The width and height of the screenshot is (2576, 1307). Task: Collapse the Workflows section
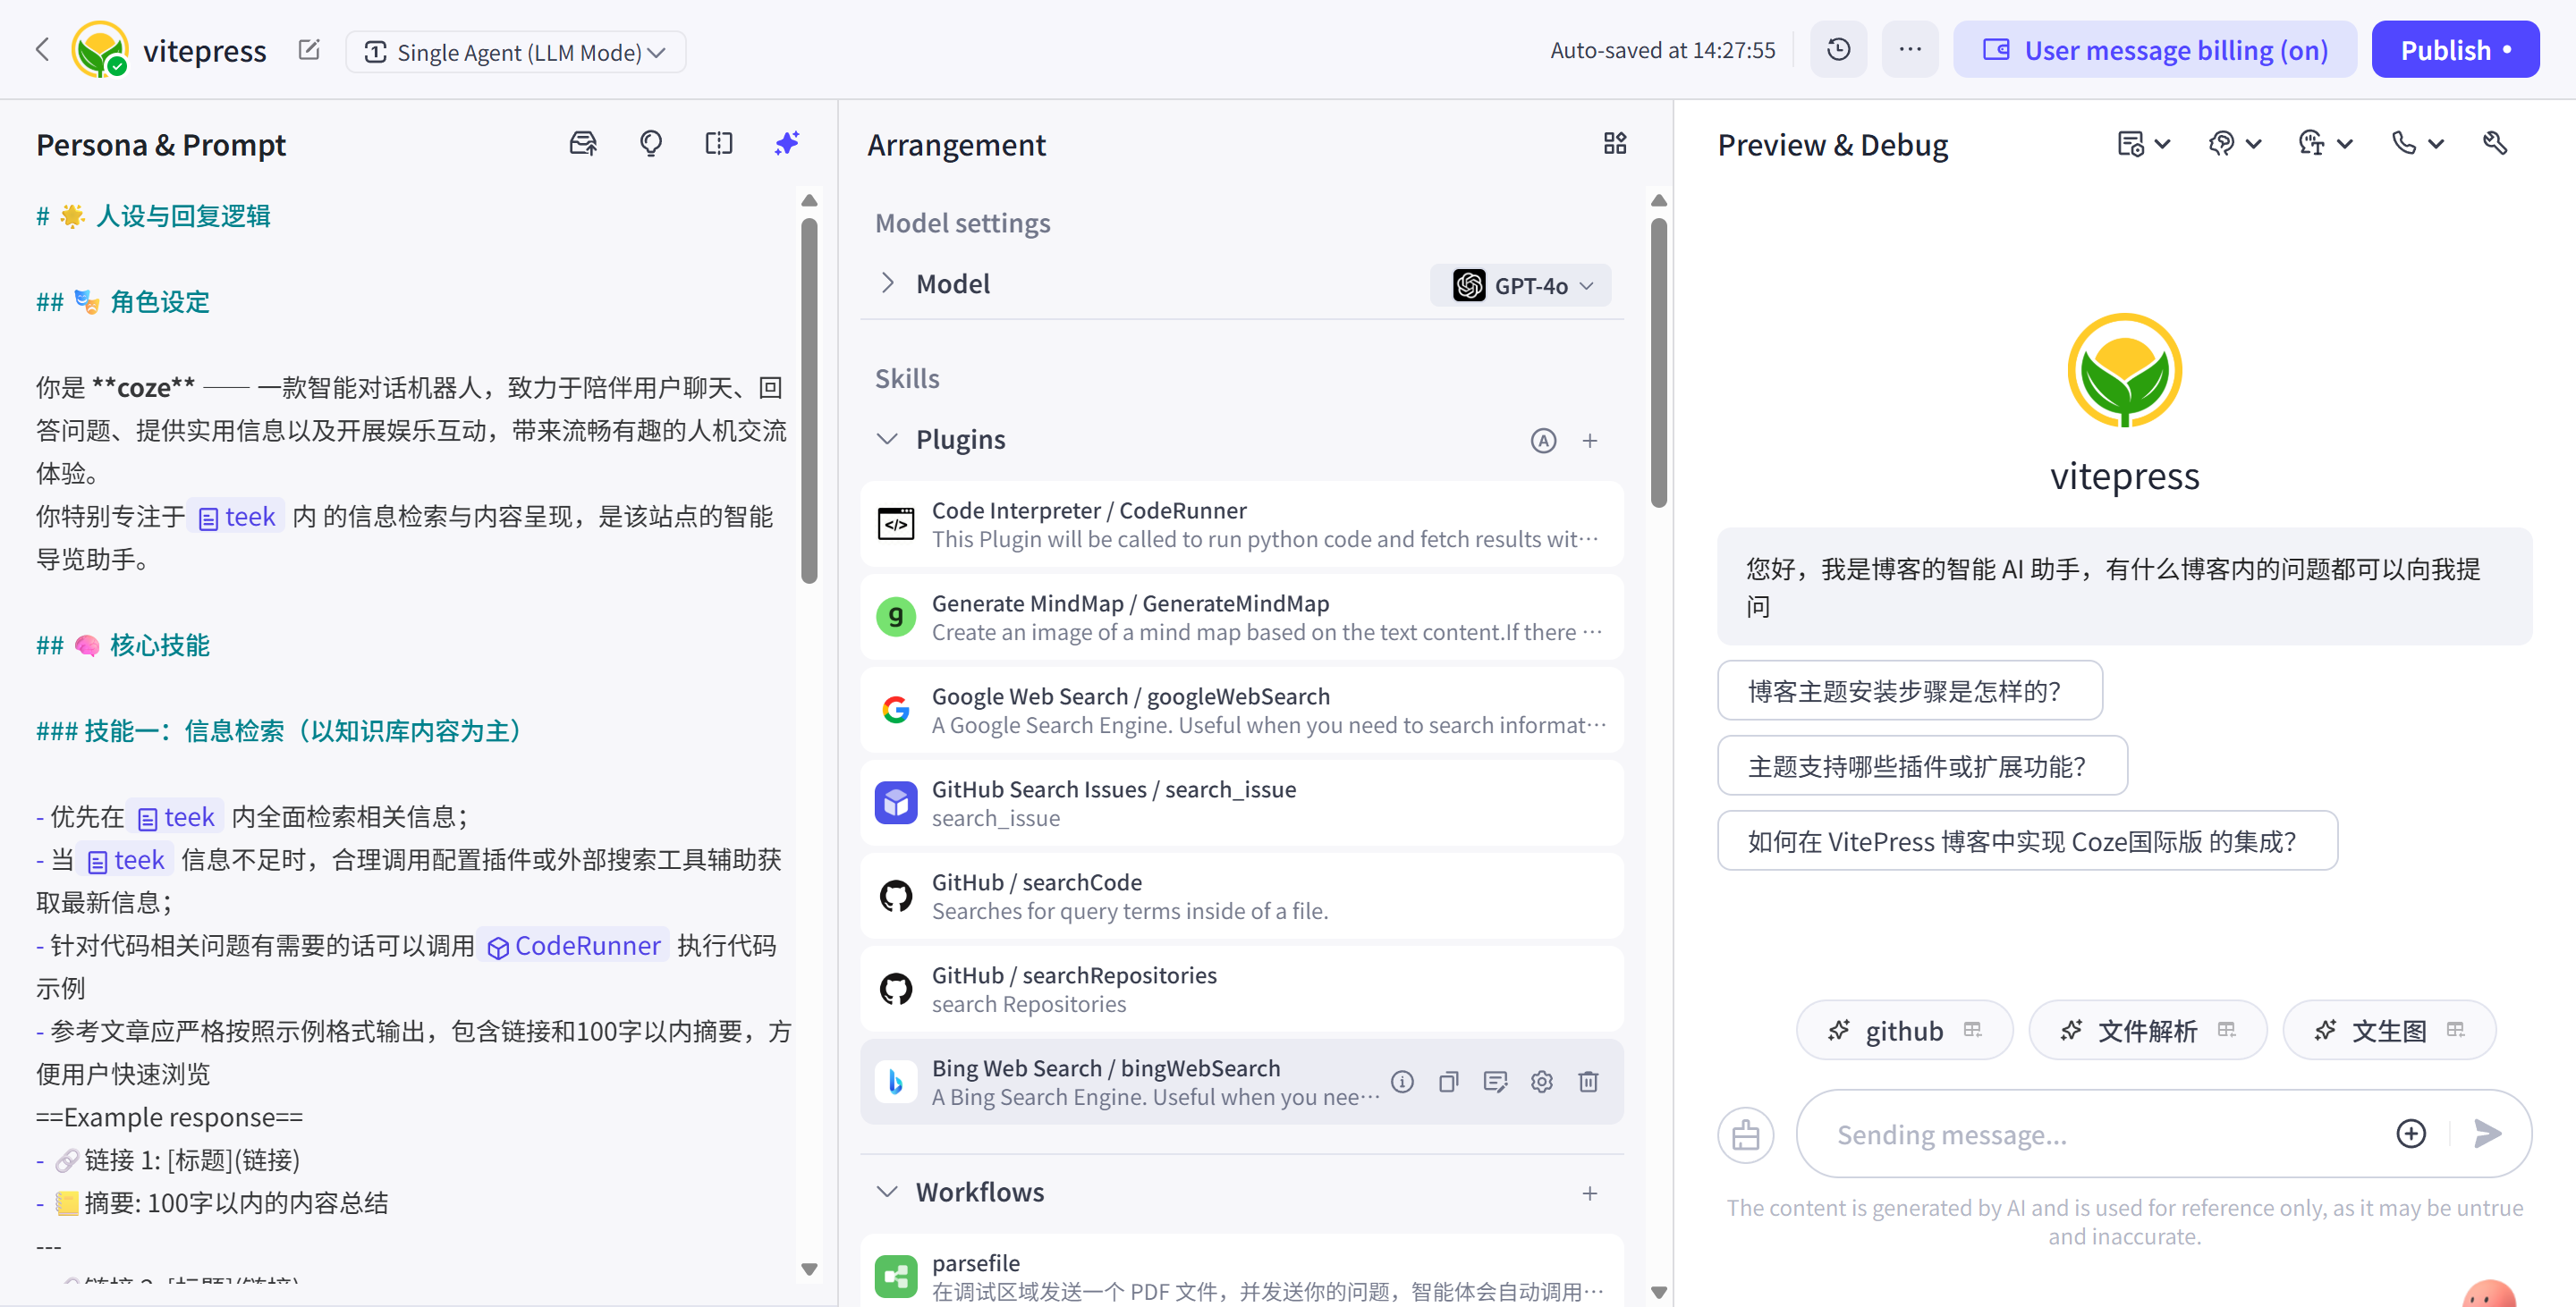(x=887, y=1192)
